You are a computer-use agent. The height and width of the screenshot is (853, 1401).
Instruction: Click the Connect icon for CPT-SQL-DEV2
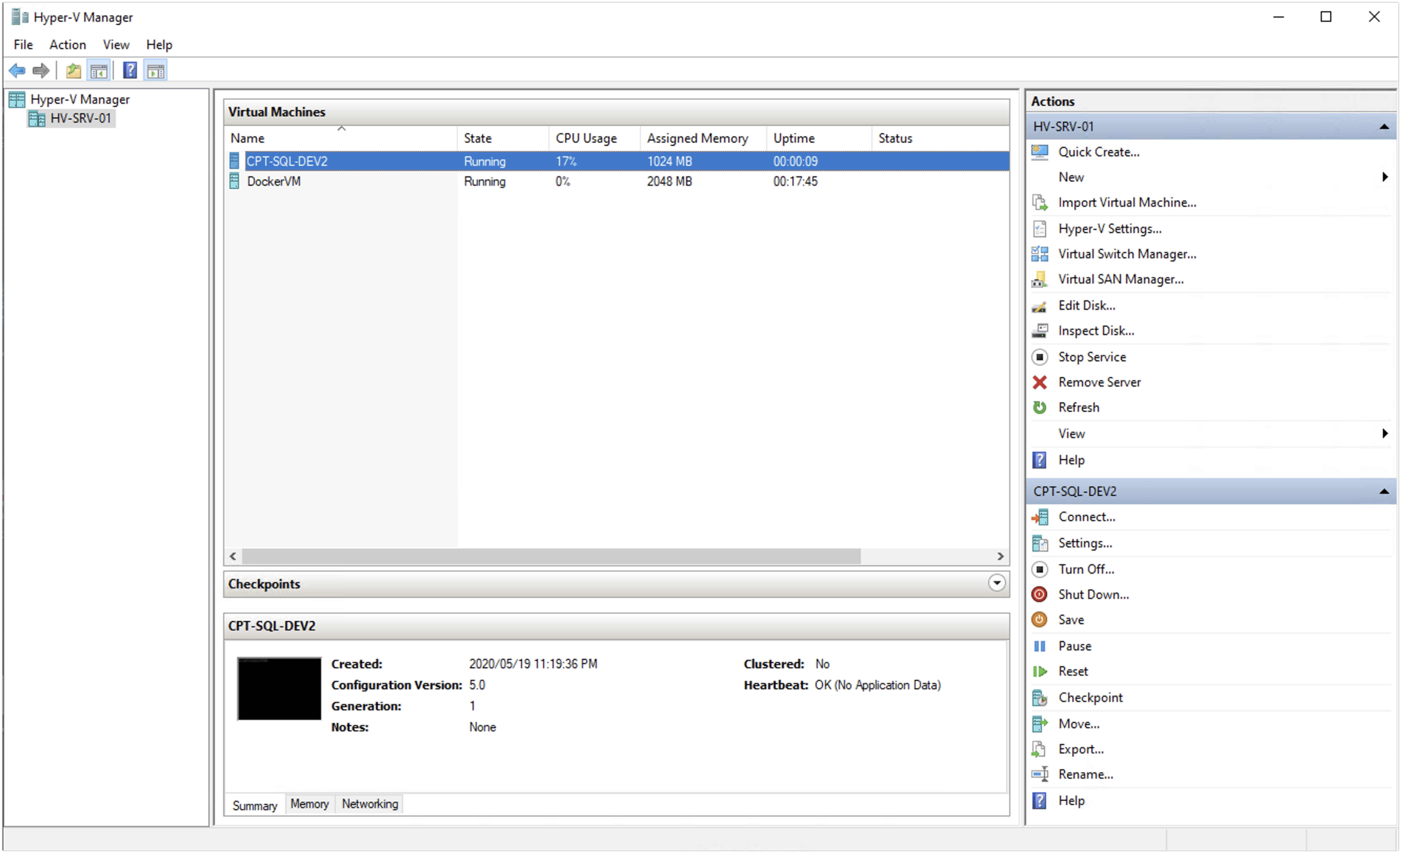click(x=1040, y=518)
